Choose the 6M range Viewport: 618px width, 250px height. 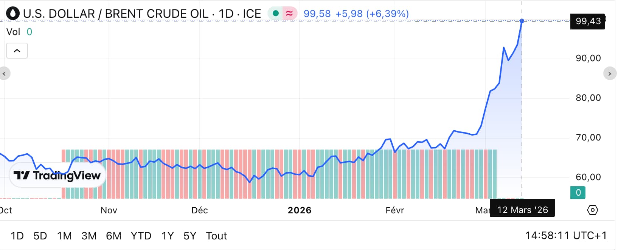[x=113, y=236]
